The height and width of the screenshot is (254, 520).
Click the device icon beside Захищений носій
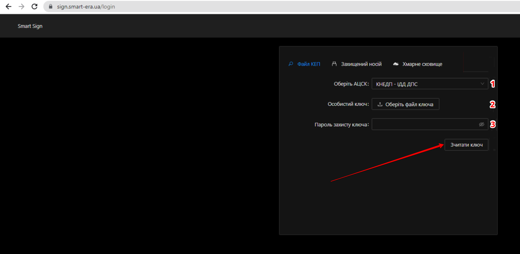coord(334,64)
